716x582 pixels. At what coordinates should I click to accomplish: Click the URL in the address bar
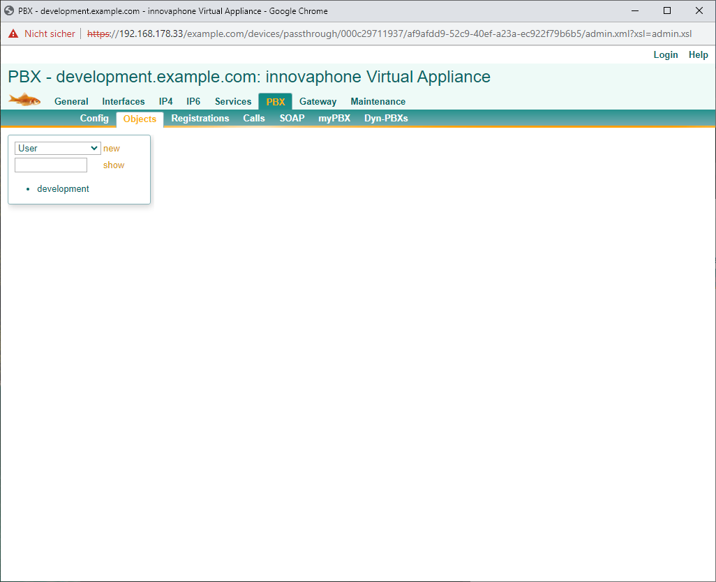click(389, 33)
